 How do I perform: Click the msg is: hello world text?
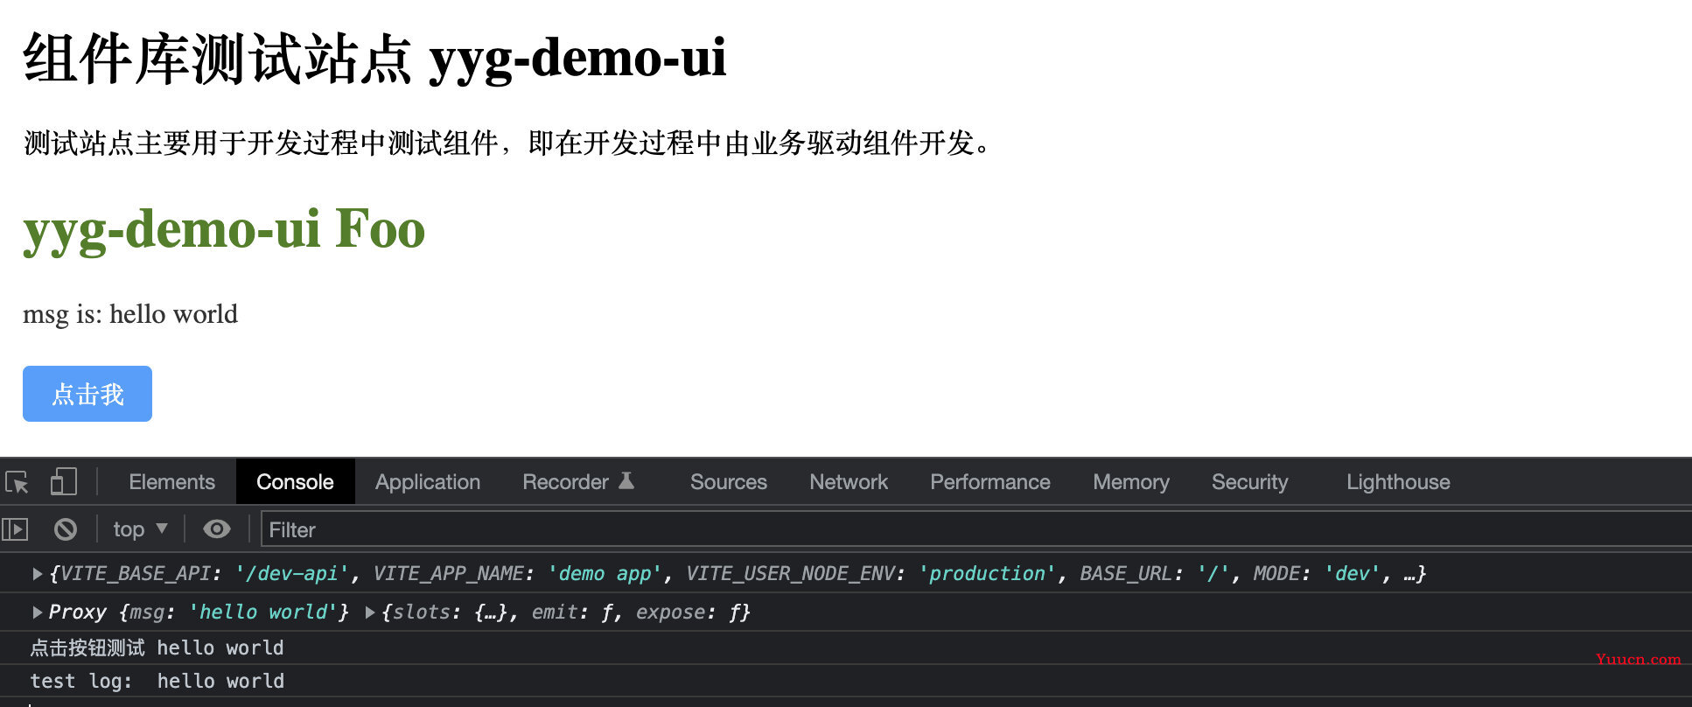(x=130, y=314)
